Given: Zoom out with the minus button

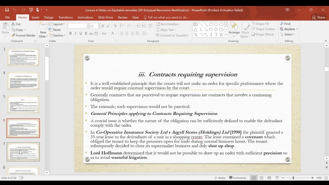Looking at the screenshot, I should (x=283, y=178).
